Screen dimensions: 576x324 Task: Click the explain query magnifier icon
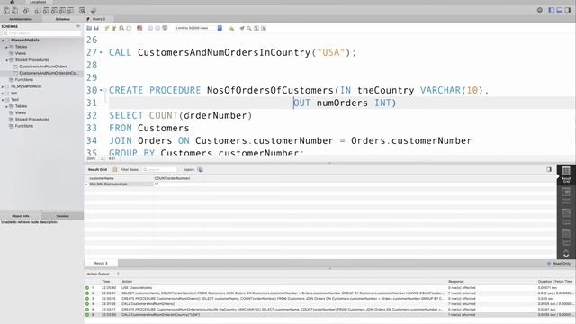click(121, 28)
